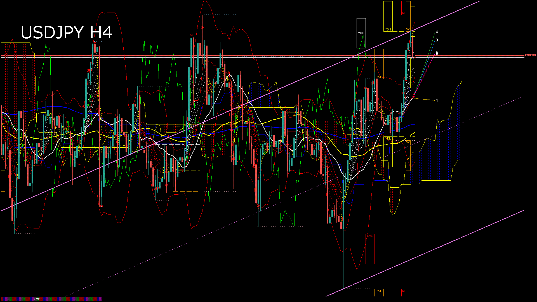
Task: Click the red M label at top
Action: [x=403, y=13]
